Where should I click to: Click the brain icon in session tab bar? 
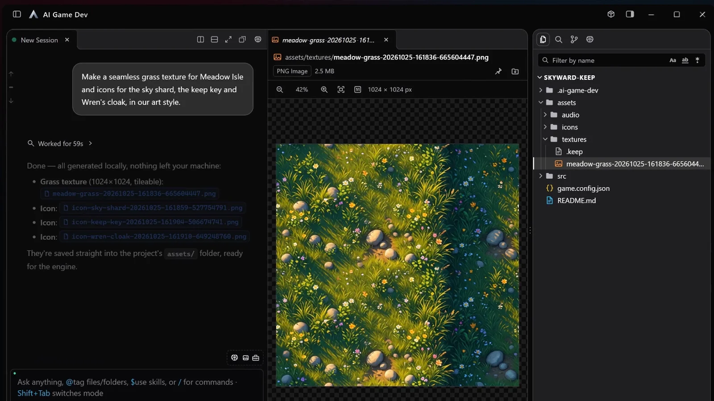tap(258, 40)
